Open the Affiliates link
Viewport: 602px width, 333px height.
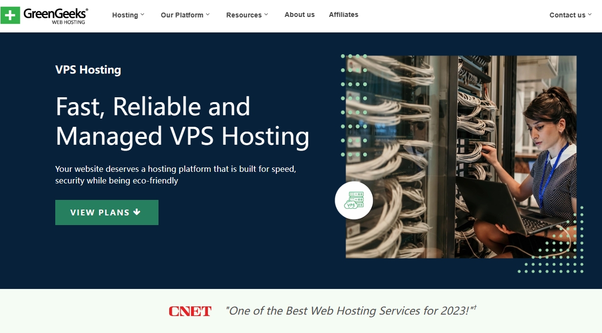[344, 15]
